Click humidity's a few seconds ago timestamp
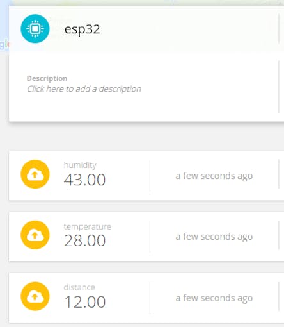 point(214,176)
